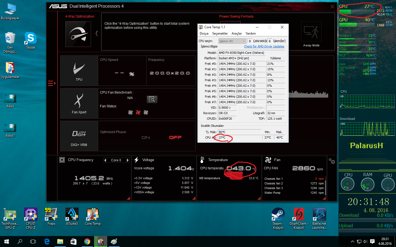This screenshot has height=247, width=396.
Task: Open Core Temp desktop shortcut
Action: point(93,217)
